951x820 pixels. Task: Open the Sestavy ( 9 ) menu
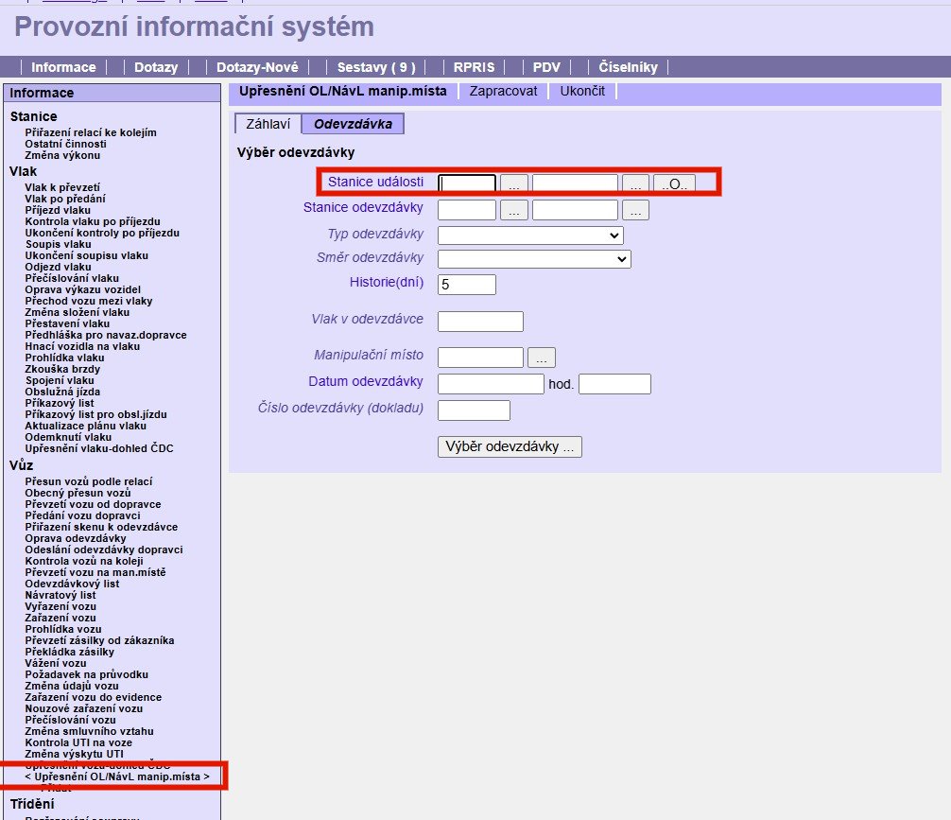point(375,67)
